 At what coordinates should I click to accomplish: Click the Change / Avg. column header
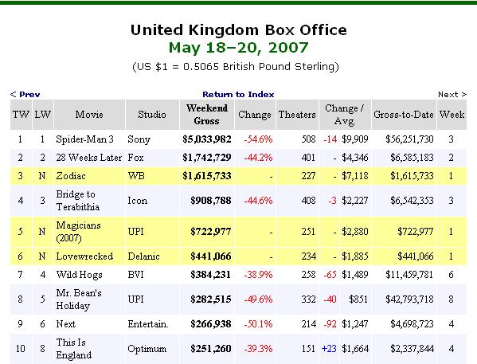tap(345, 115)
